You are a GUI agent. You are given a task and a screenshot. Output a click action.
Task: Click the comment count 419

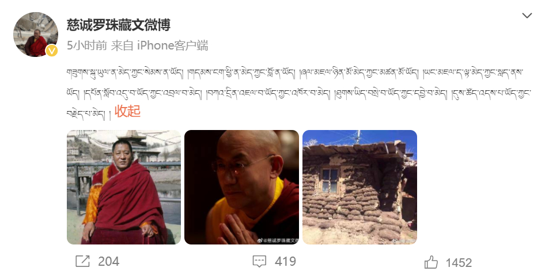pyautogui.click(x=285, y=261)
